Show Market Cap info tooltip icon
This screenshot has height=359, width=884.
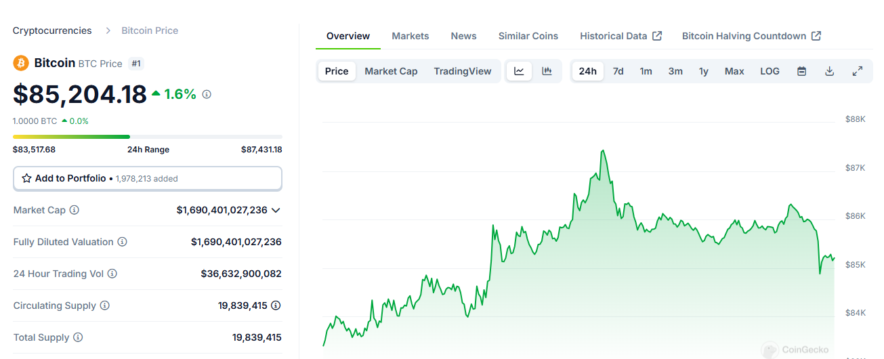pos(75,210)
